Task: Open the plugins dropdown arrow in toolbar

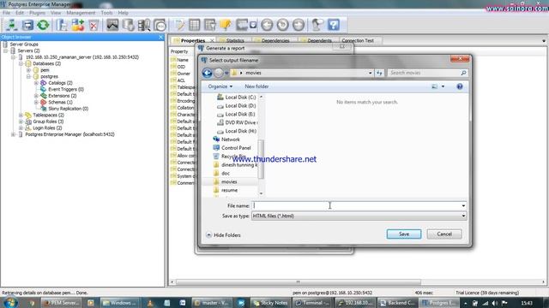Action: (253, 25)
